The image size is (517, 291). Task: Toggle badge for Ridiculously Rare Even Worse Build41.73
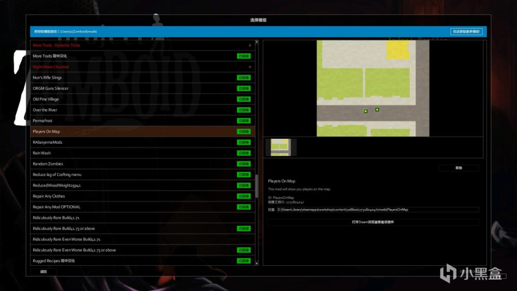coord(244,250)
